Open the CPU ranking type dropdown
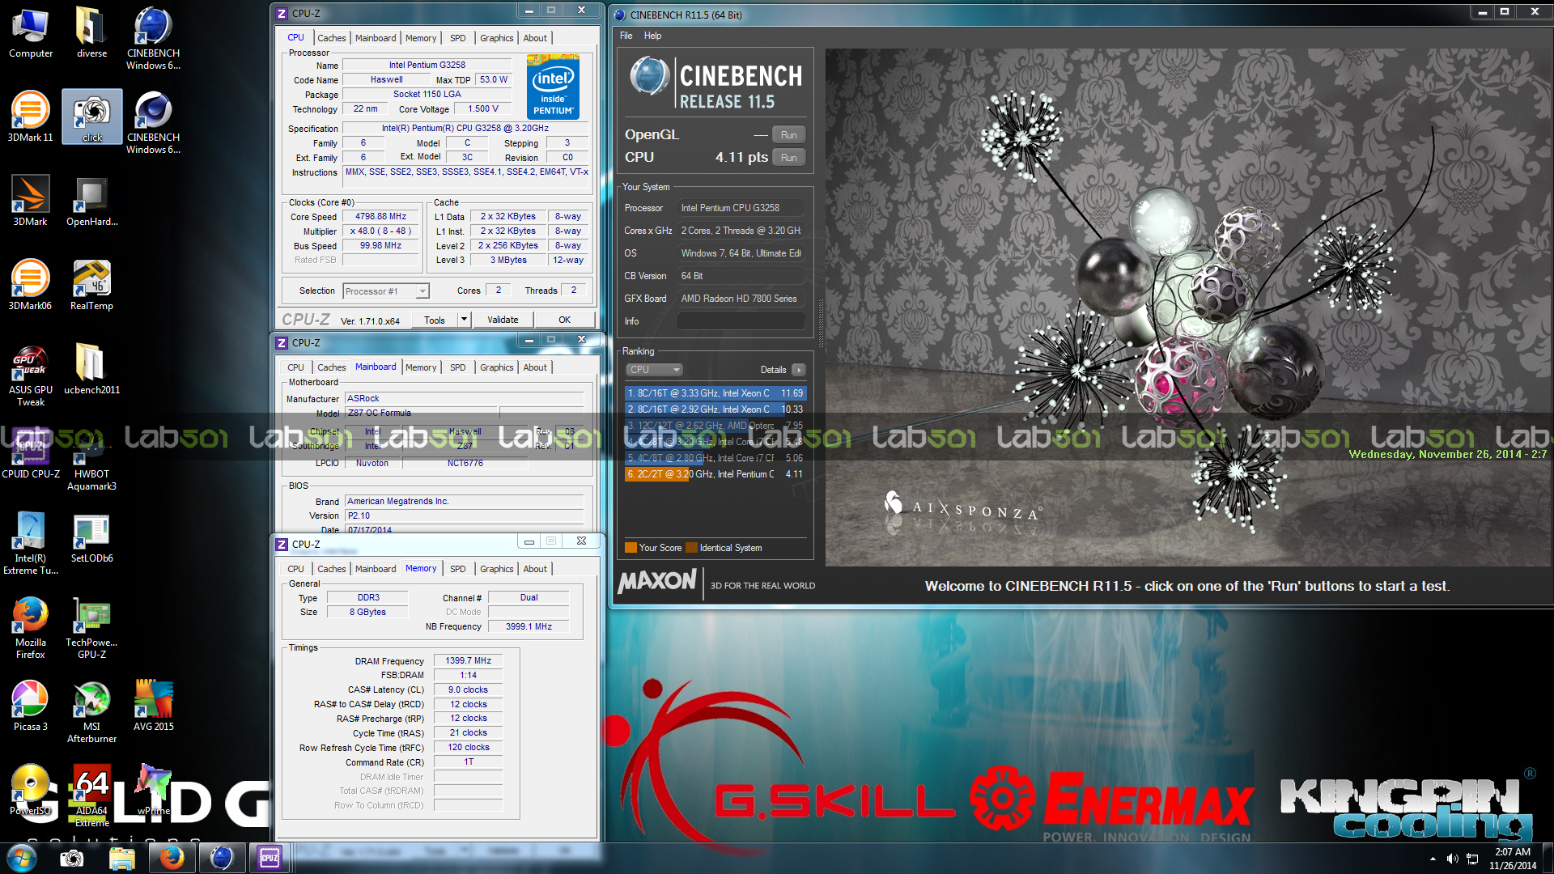The image size is (1554, 874). (x=655, y=370)
